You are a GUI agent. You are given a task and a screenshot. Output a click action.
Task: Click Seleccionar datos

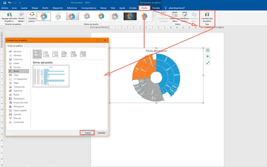pyautogui.click(x=175, y=17)
